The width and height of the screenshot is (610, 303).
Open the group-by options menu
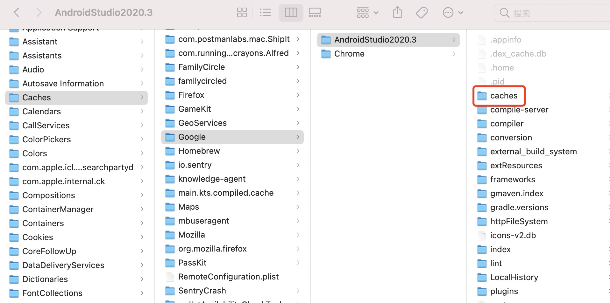pyautogui.click(x=367, y=13)
